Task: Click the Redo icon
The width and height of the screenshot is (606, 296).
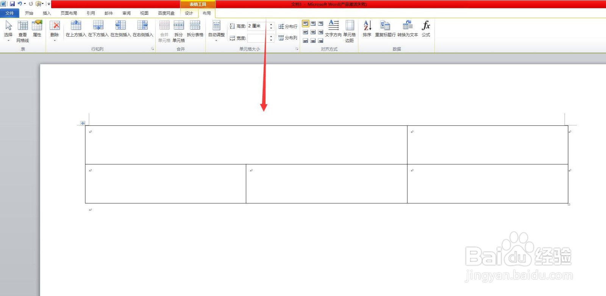Action: pyautogui.click(x=31, y=4)
